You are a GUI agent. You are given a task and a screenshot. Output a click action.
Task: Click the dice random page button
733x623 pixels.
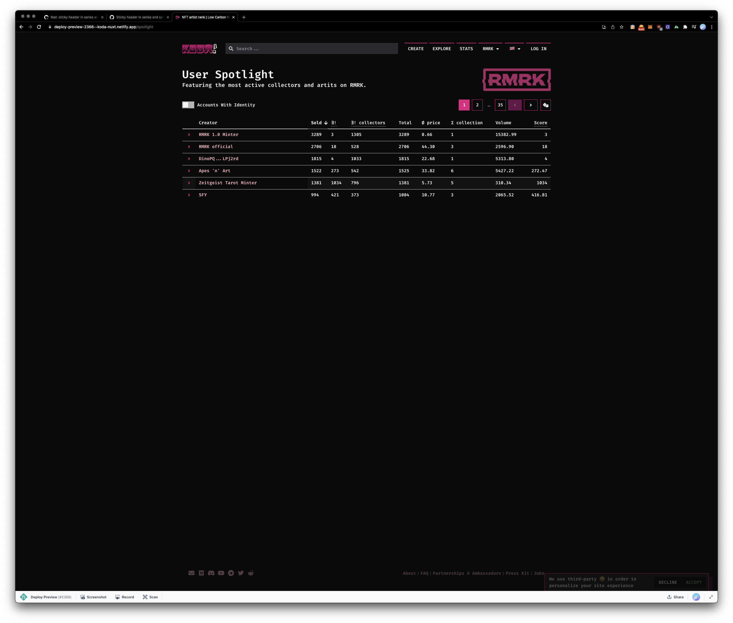tap(545, 105)
